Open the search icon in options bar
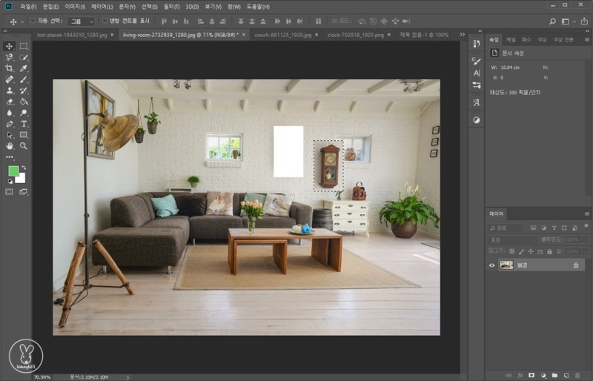 [x=552, y=21]
